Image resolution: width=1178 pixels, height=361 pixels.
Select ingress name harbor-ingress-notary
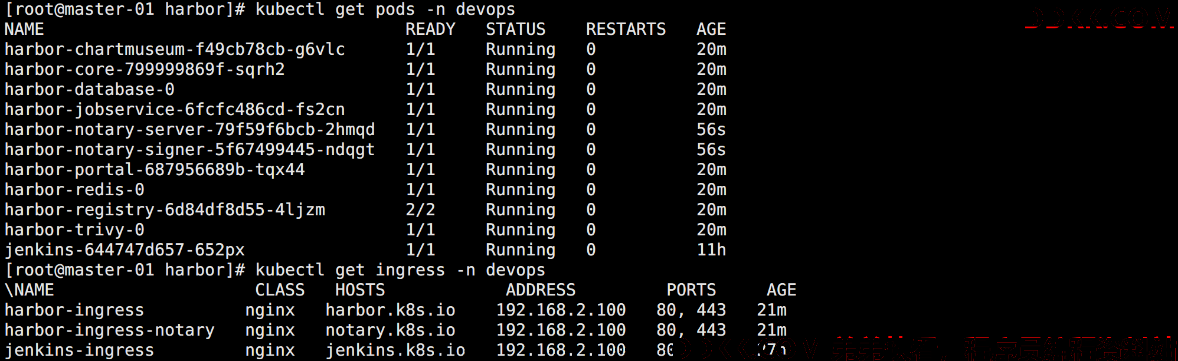coord(110,330)
